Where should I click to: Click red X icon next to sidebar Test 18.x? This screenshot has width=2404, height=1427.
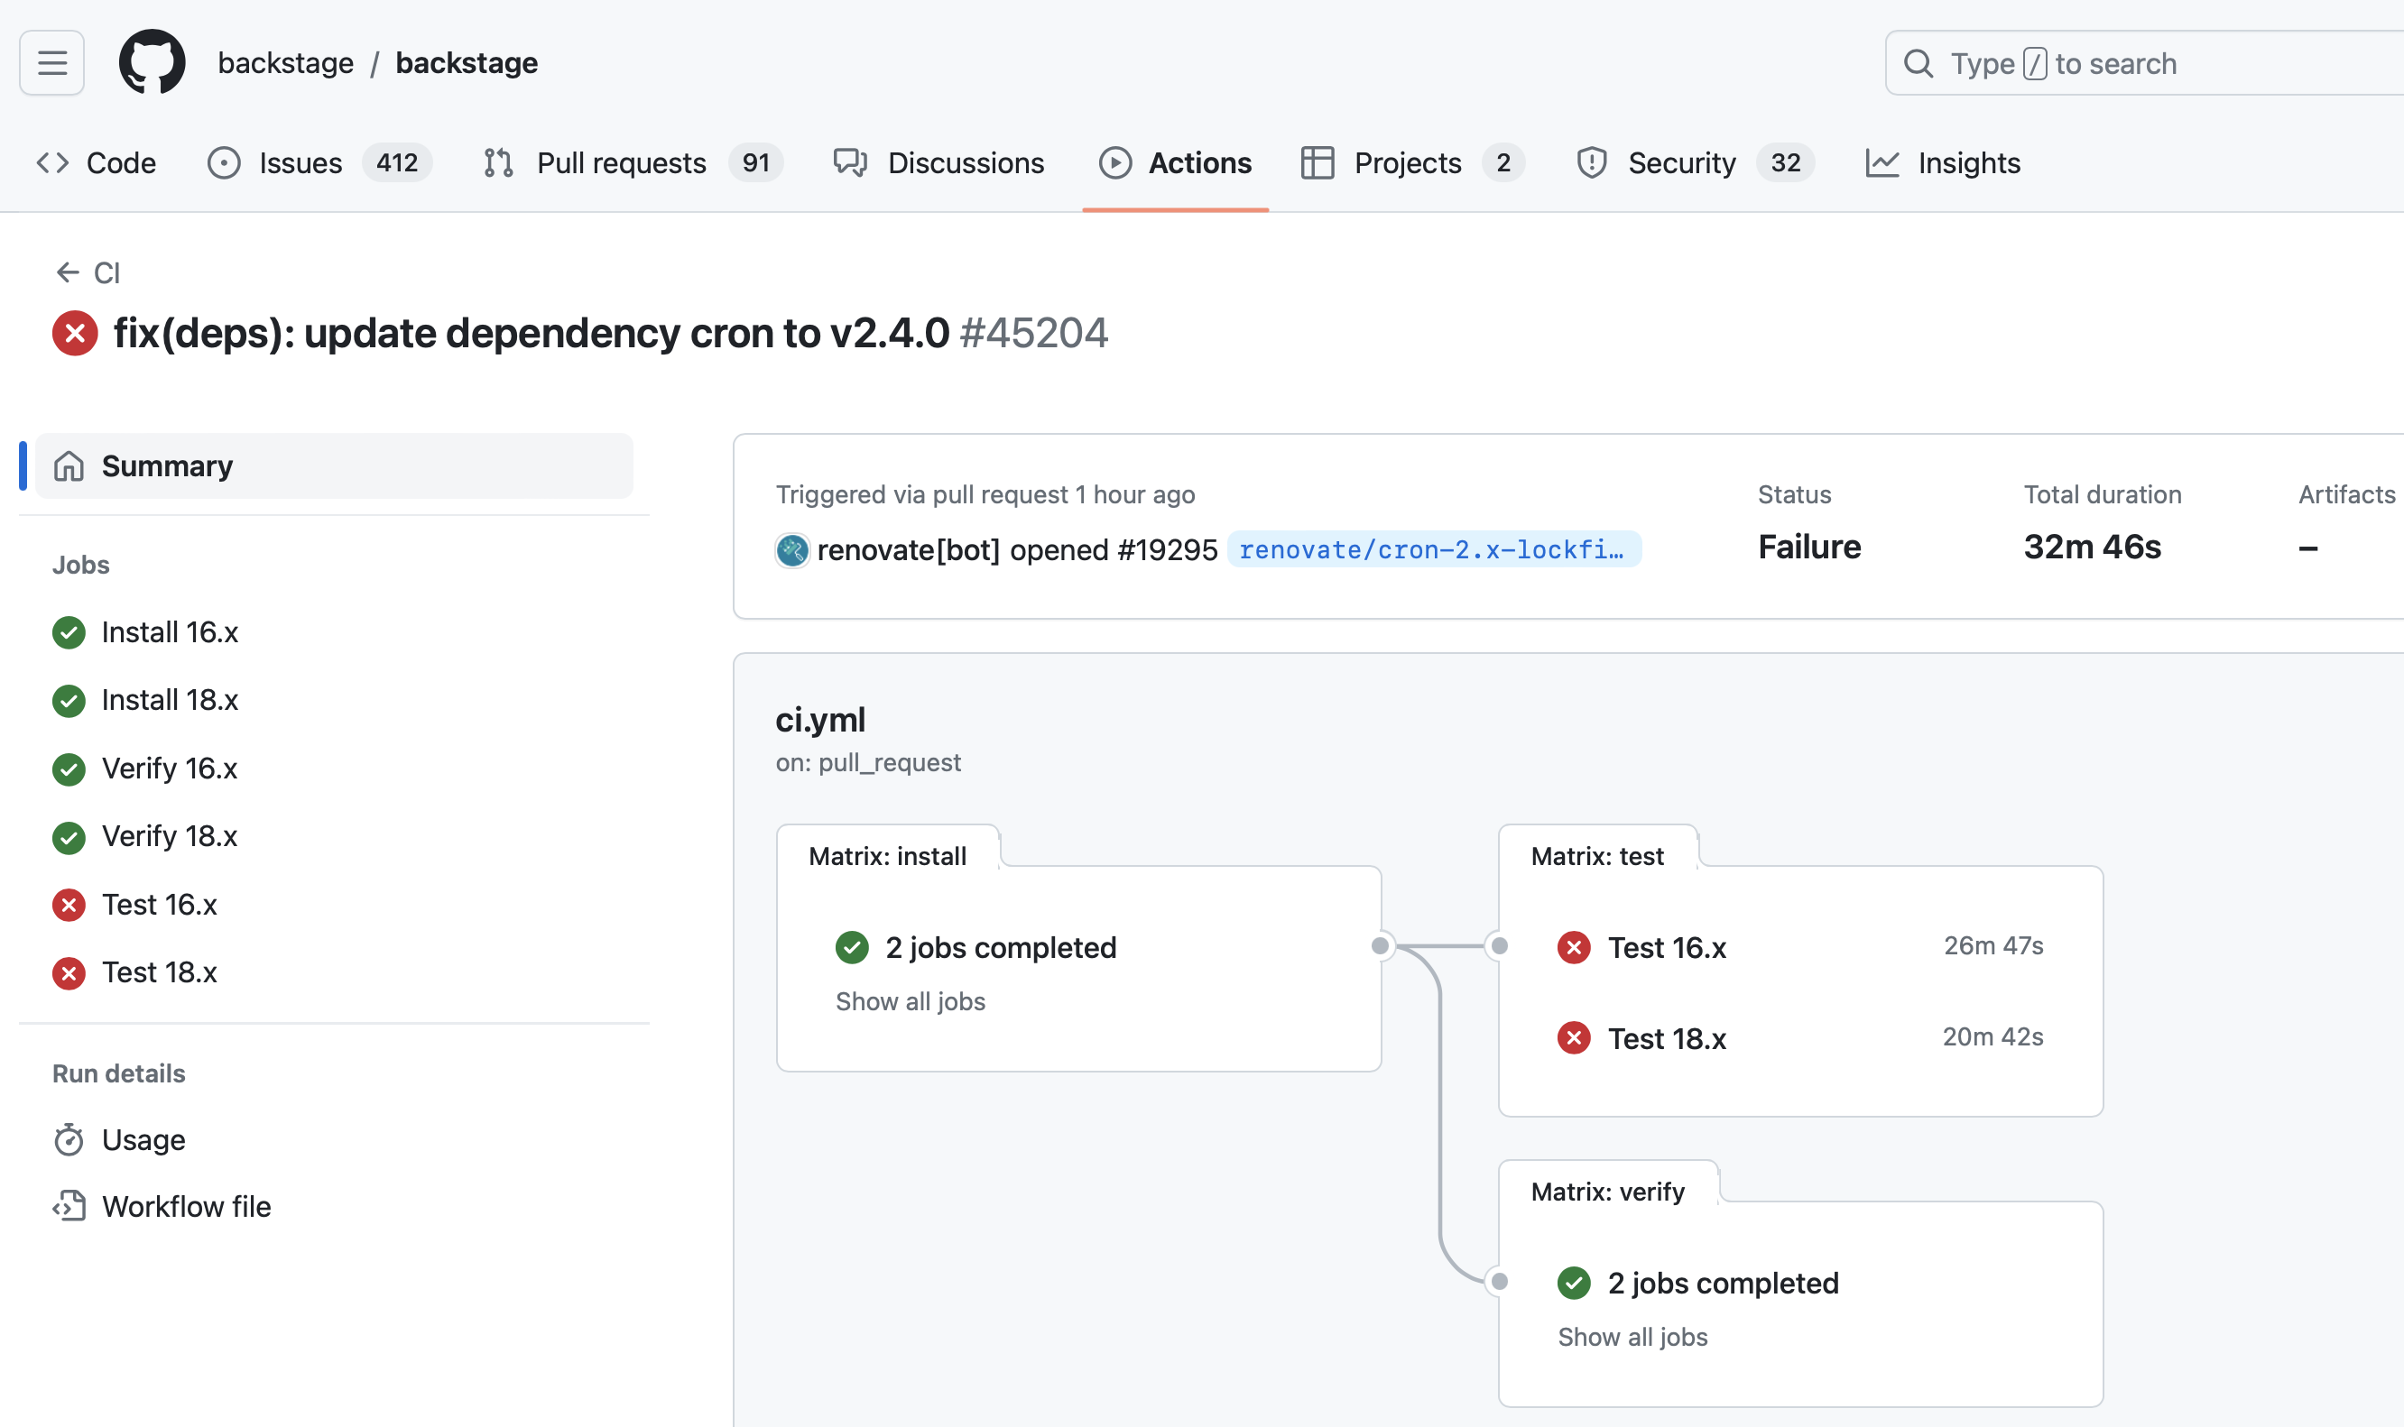pyautogui.click(x=69, y=973)
